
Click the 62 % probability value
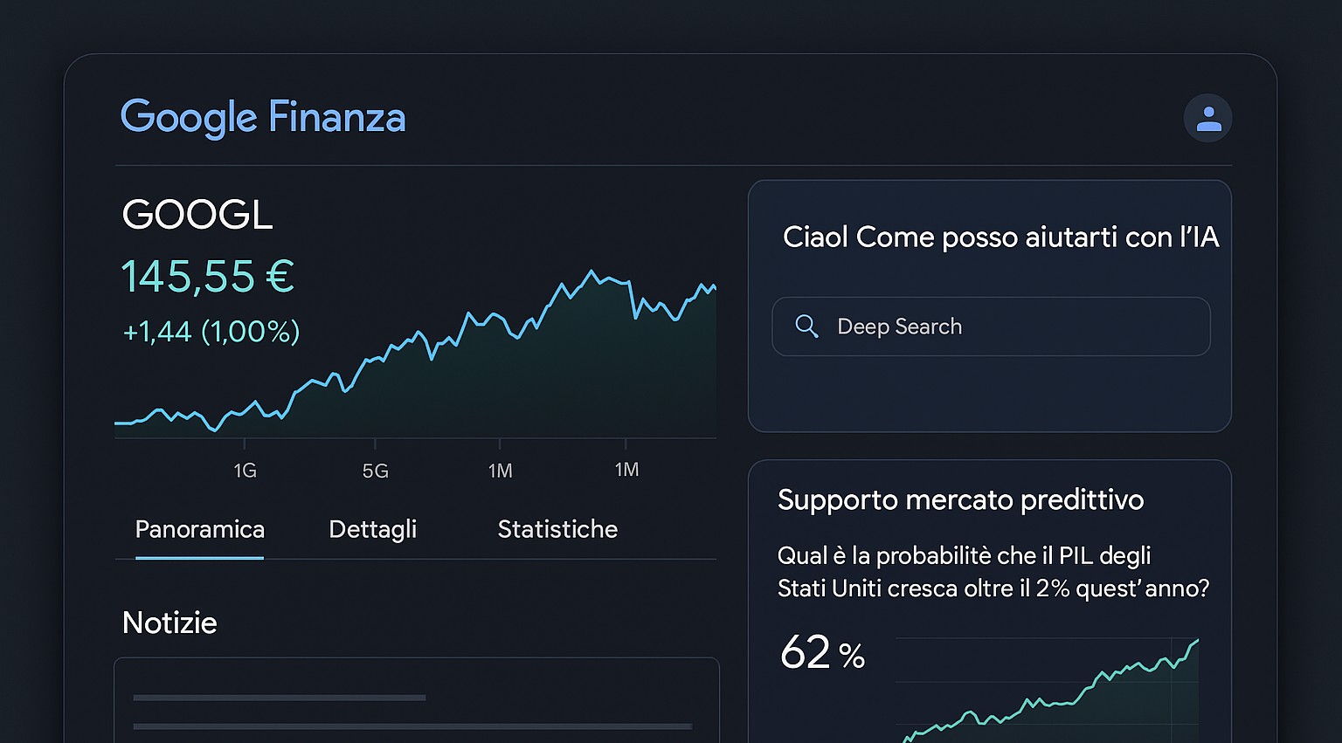[821, 653]
